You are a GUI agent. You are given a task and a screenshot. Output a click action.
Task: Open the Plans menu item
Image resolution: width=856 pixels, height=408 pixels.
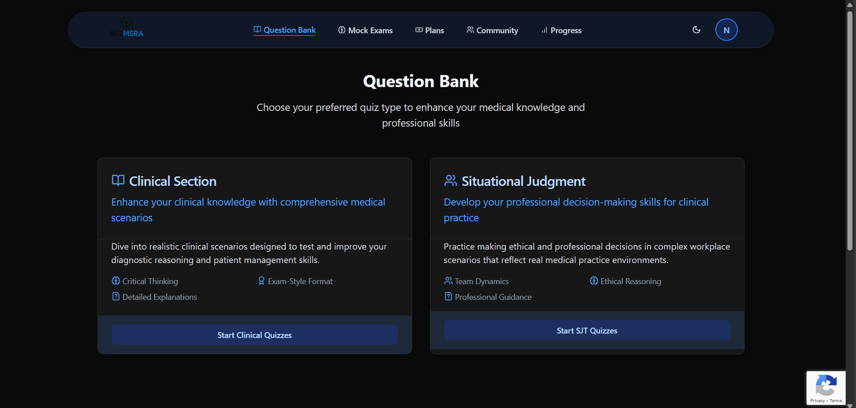[x=430, y=30]
